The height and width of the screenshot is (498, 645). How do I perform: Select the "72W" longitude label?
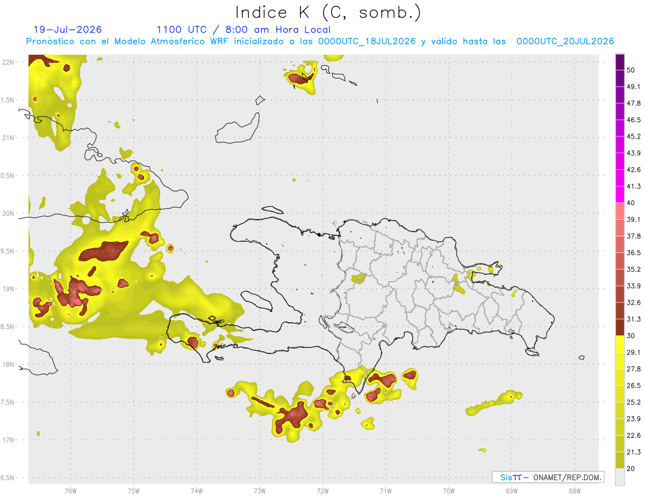322,490
